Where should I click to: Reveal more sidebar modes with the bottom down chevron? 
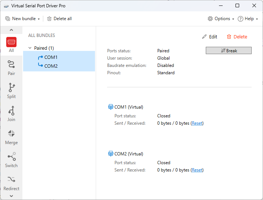[x=11, y=196]
